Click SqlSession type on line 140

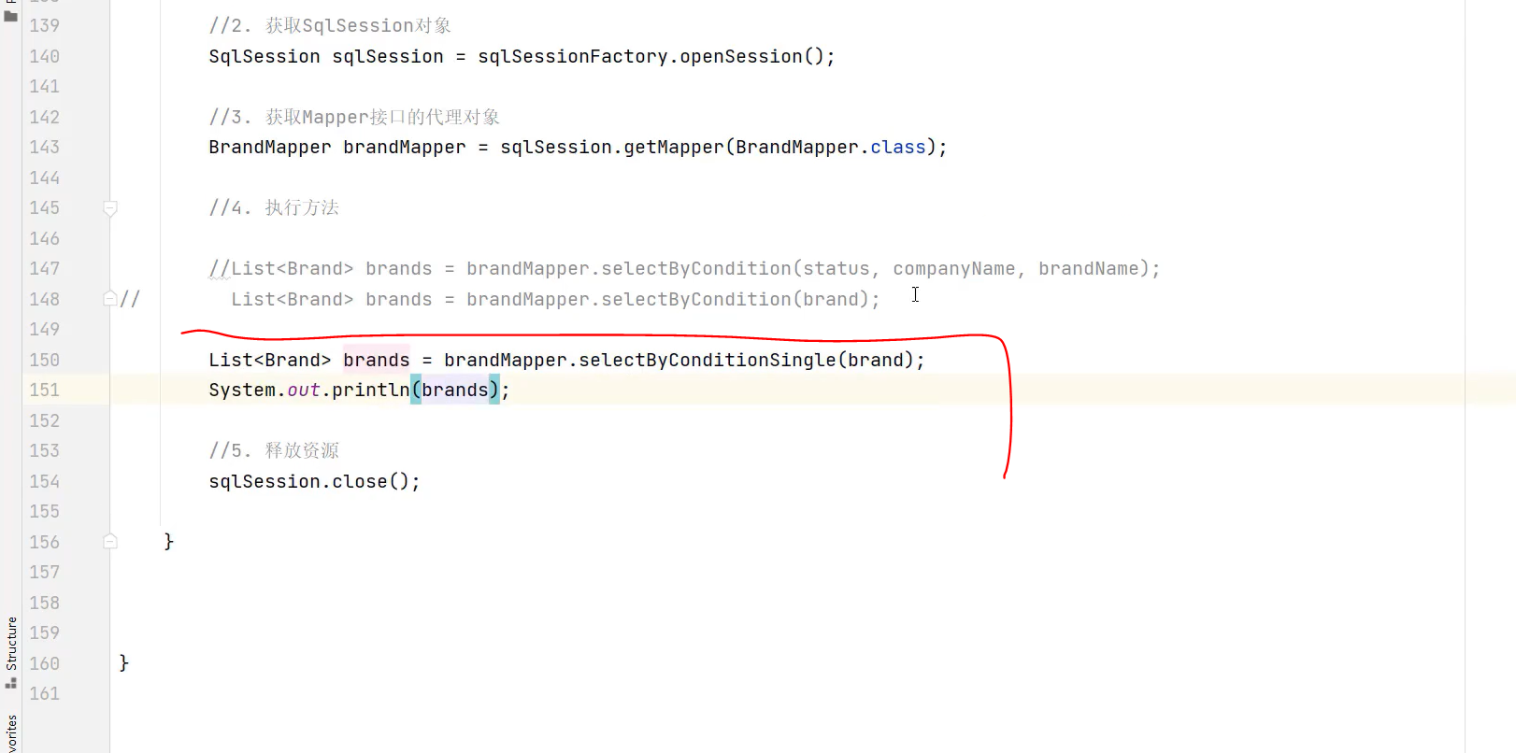click(x=265, y=56)
